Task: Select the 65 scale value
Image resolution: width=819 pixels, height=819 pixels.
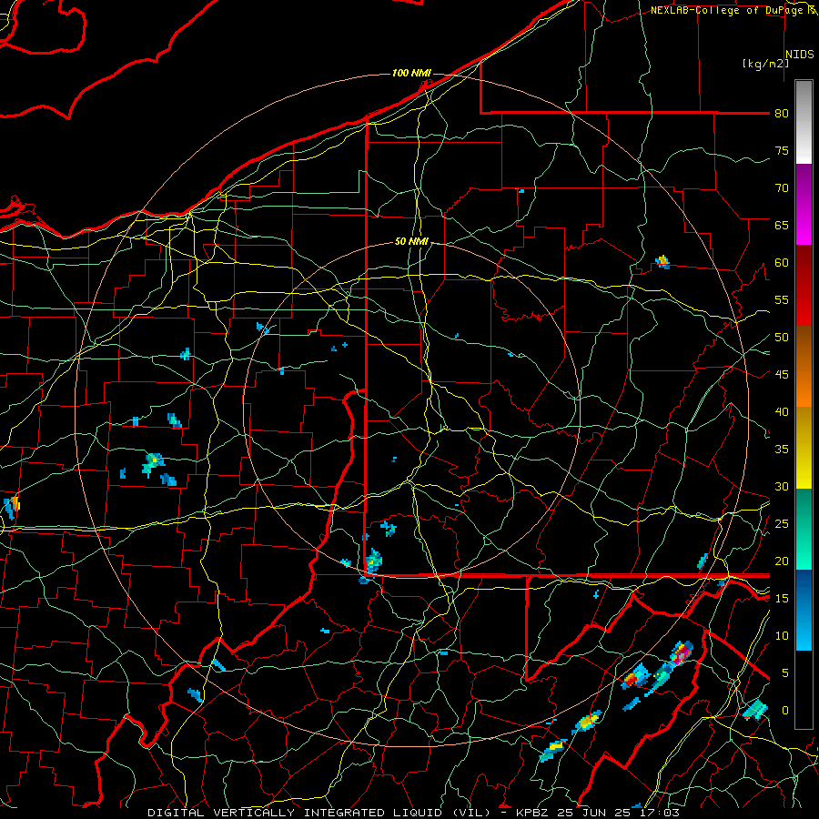Action: [x=782, y=226]
